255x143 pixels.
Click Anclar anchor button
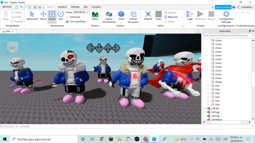point(169,21)
